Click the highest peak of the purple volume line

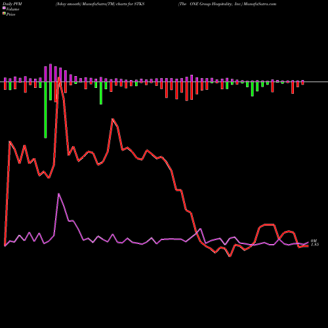[58, 194]
